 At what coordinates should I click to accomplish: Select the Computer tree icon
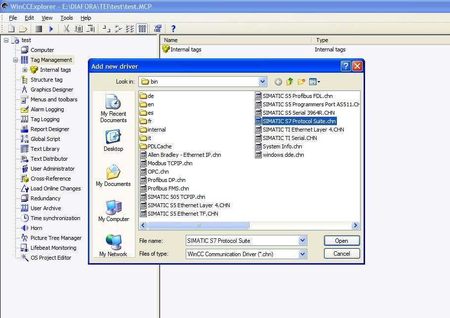pos(25,49)
